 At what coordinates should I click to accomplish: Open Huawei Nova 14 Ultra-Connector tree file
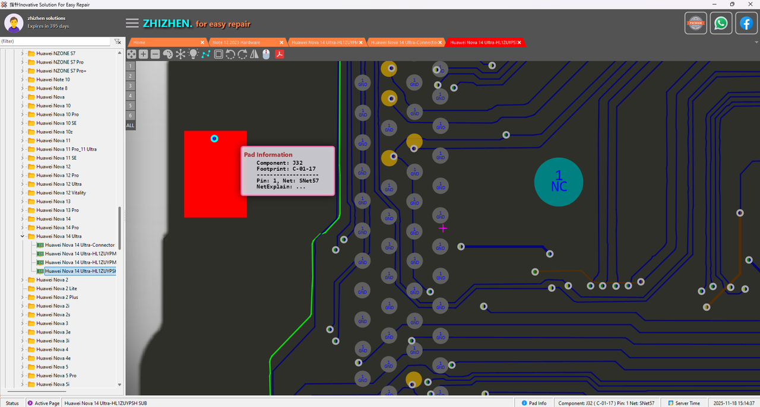coord(80,245)
